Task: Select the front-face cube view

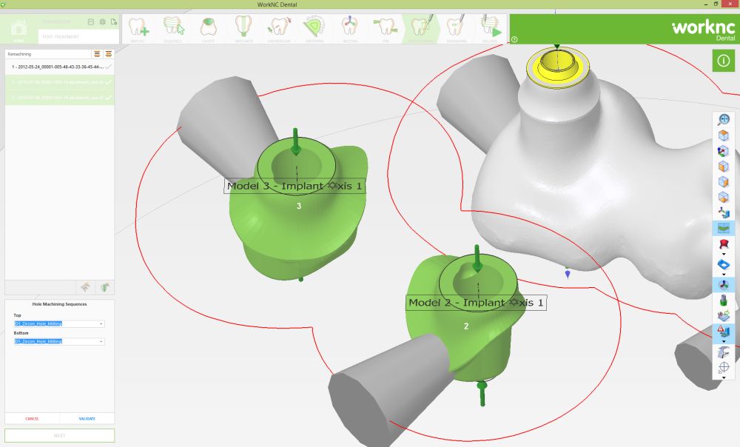Action: click(724, 167)
